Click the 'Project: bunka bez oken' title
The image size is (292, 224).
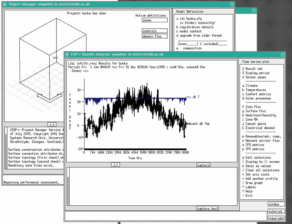click(x=87, y=13)
